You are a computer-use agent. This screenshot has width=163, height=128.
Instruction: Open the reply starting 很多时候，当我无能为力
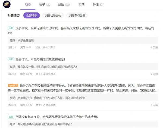[x=81, y=31]
